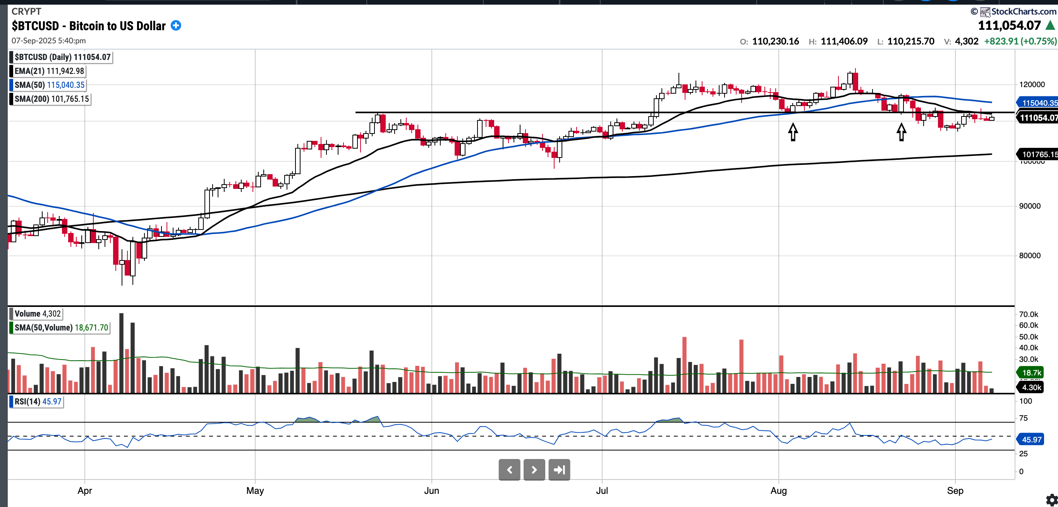Click the Jul label on time axis

tap(602, 491)
